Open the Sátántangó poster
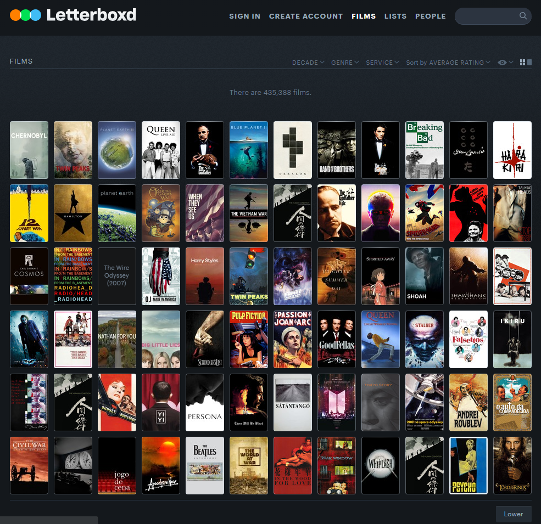Viewport: 541px width, 524px height. tap(293, 402)
